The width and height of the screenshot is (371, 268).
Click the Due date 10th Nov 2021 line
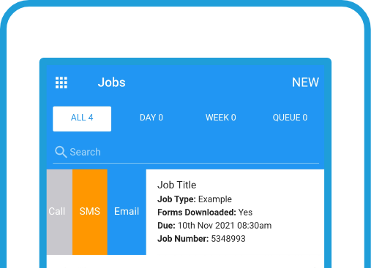[x=214, y=226]
